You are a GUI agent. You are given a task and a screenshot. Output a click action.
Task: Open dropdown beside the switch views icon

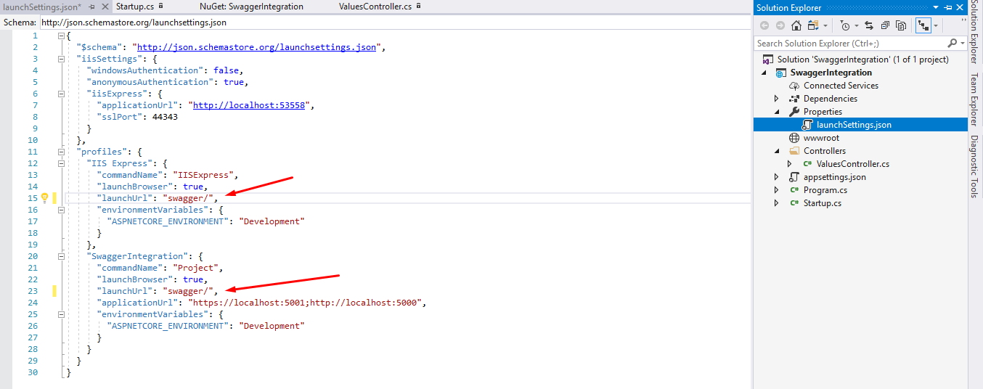(x=825, y=26)
